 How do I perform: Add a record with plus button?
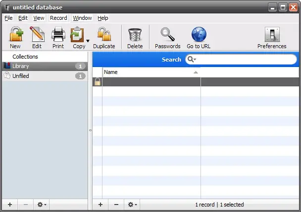(100, 205)
